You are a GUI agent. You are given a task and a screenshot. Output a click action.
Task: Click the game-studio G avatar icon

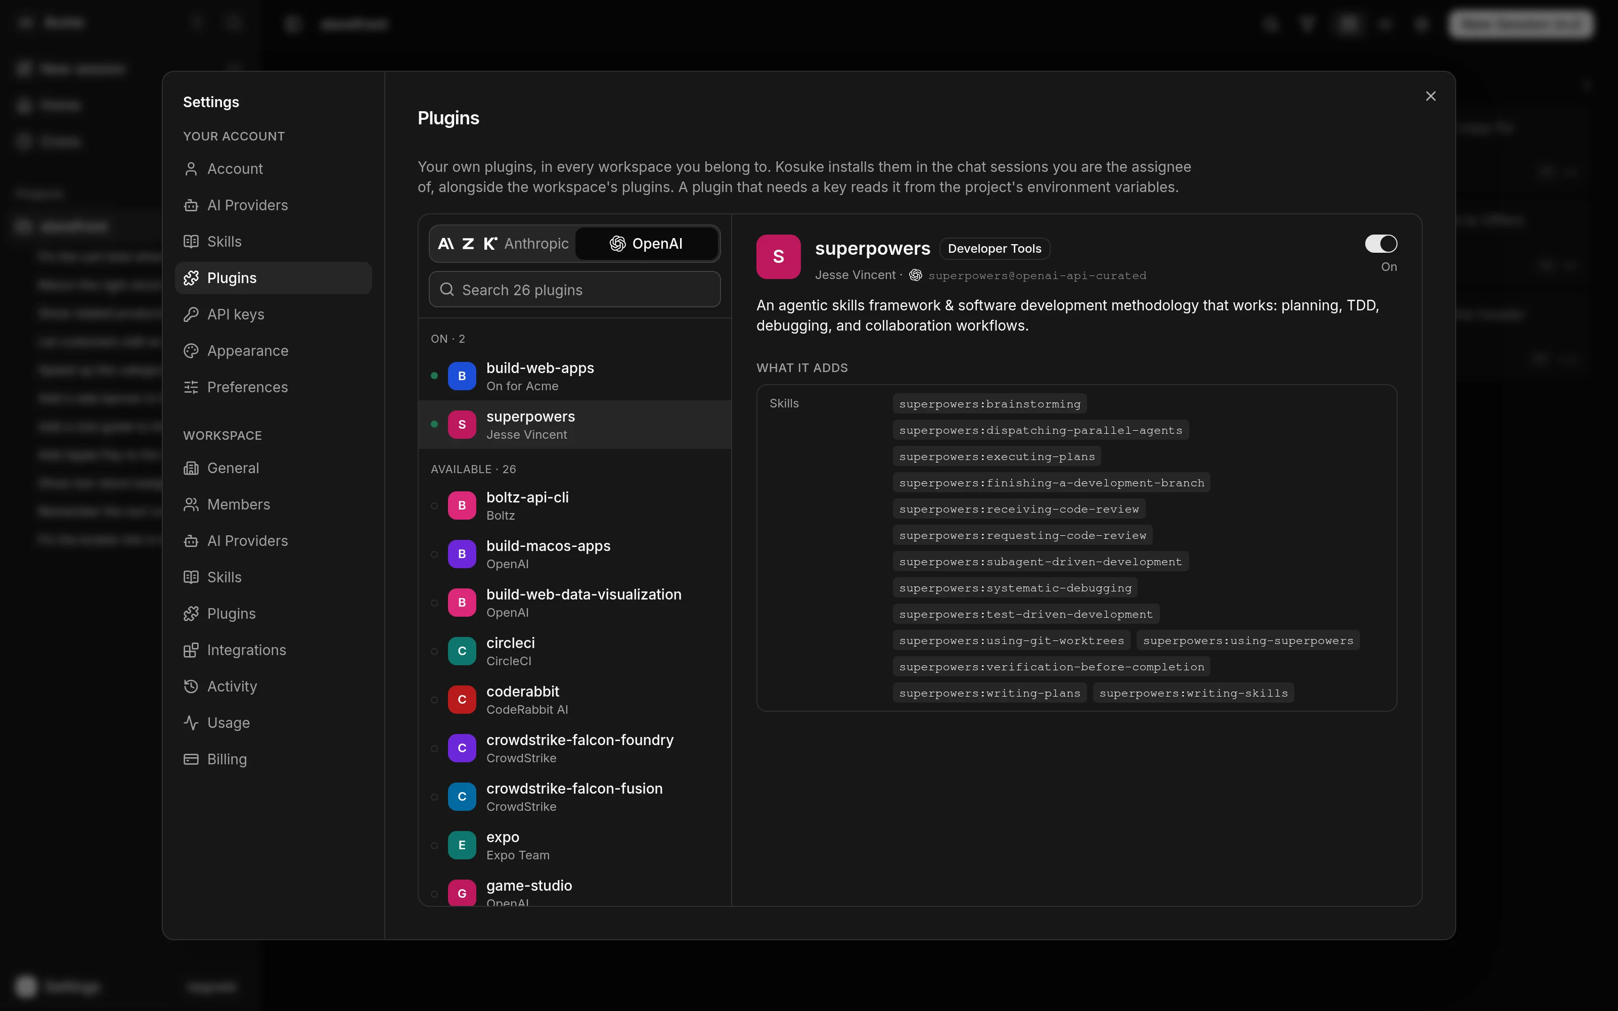tap(461, 893)
